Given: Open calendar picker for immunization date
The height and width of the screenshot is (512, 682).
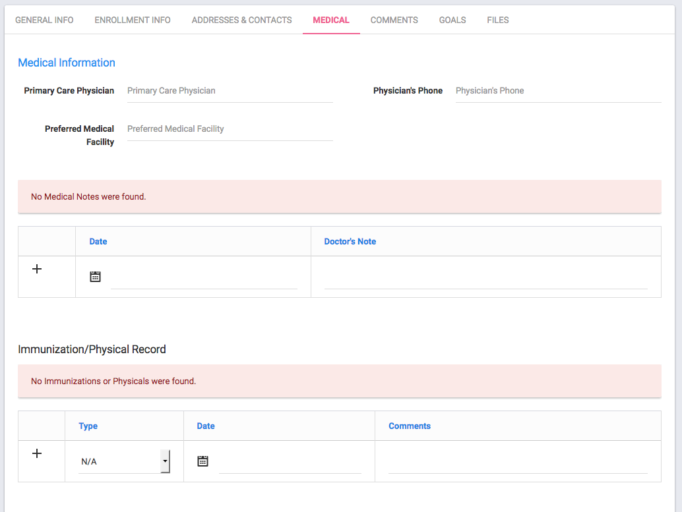Looking at the screenshot, I should pyautogui.click(x=203, y=461).
